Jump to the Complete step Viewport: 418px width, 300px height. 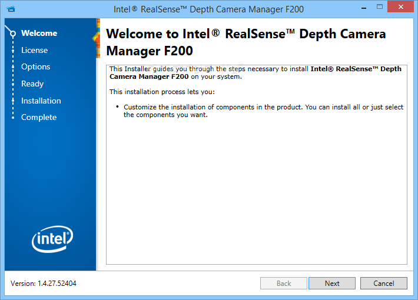[x=39, y=117]
